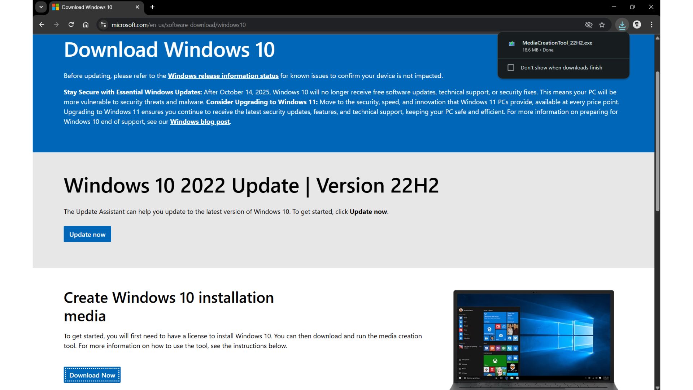Screen dimensions: 693x390
Task: Go to the browser home page
Action: 86,25
